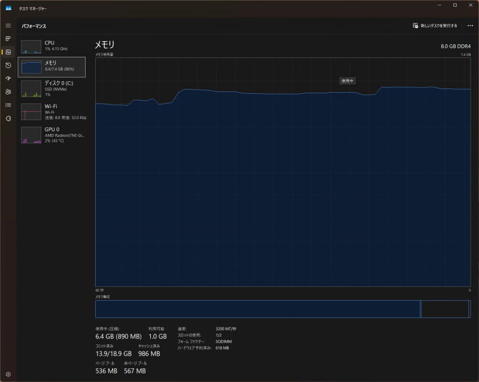Open the Users page icon
This screenshot has width=479, height=382.
coord(8,91)
